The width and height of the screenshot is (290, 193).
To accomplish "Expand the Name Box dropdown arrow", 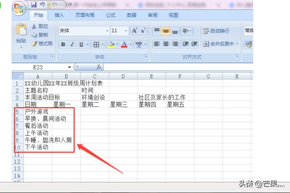I will coord(70,67).
